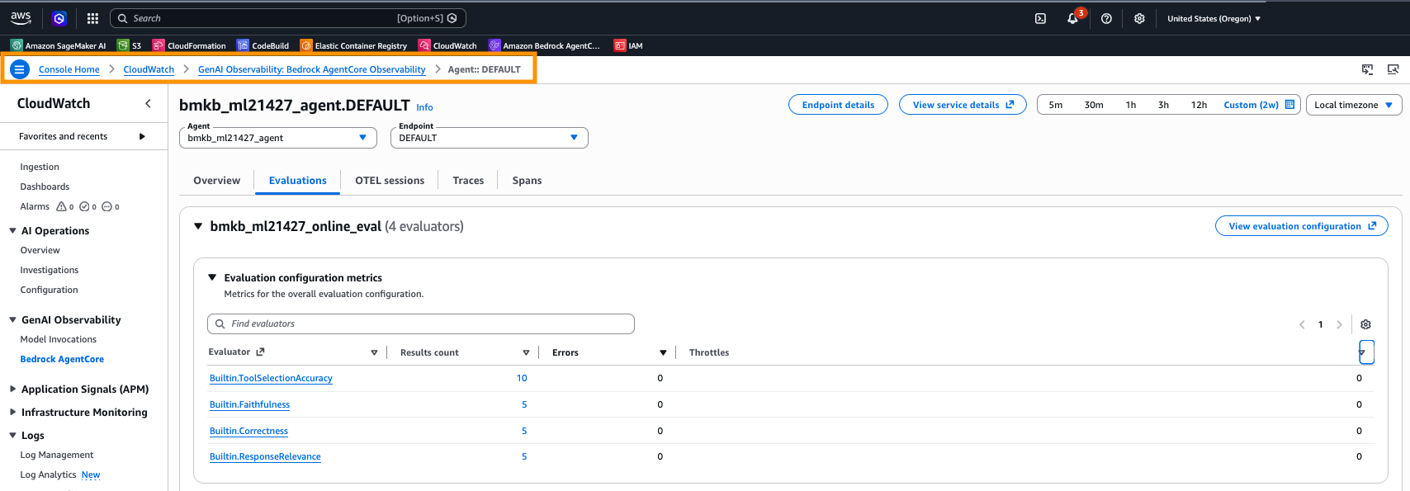The image size is (1410, 491).
Task: Open Amazon SageMaker AI favorite shortcut
Action: click(x=59, y=45)
